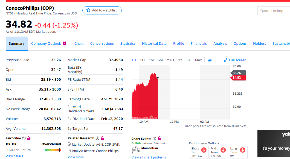Click the Company Outlook lock icon
290x159 pixels.
click(65, 43)
